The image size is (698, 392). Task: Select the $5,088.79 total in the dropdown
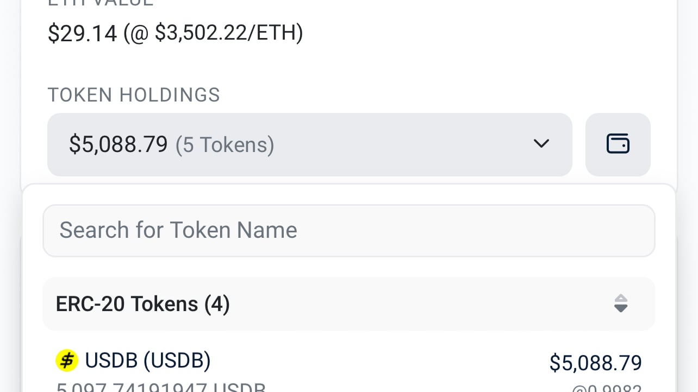point(118,144)
